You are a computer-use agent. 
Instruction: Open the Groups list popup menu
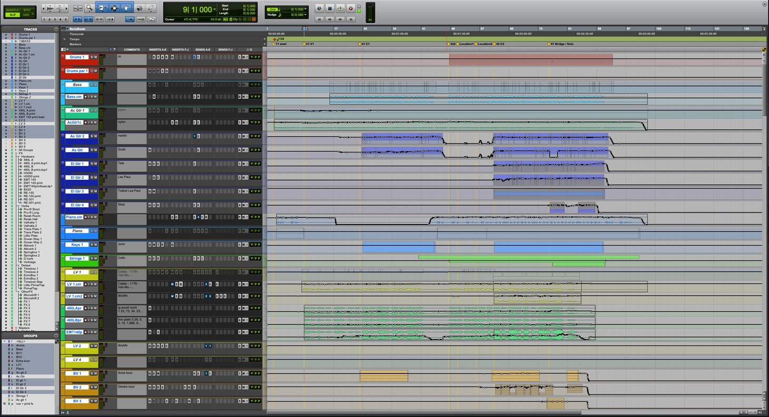(x=55, y=335)
